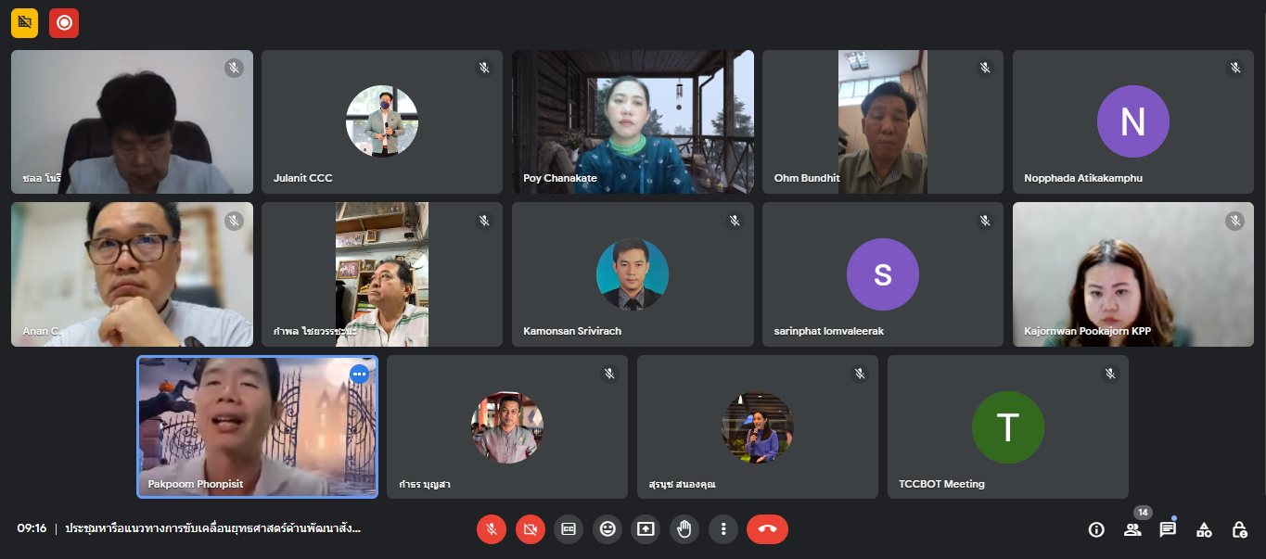Click the yellow icon at top left
The height and width of the screenshot is (559, 1266).
[25, 23]
